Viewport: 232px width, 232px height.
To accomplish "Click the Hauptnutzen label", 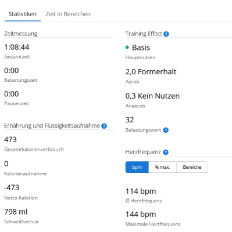I will point(140,57).
